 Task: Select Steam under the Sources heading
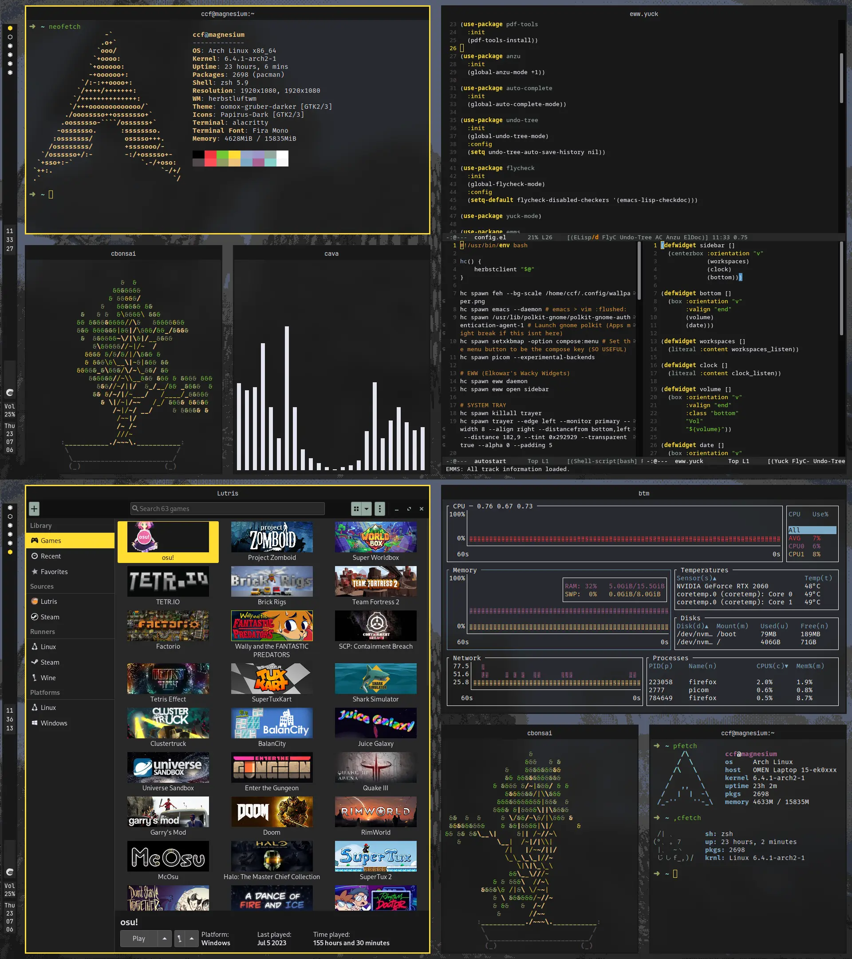71,617
